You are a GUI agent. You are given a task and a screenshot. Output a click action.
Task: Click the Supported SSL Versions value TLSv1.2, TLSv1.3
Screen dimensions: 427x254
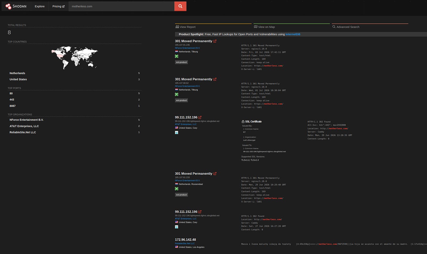[x=250, y=160]
